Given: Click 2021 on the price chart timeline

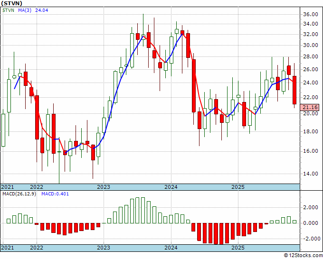Looking at the screenshot, I should coord(8,187).
